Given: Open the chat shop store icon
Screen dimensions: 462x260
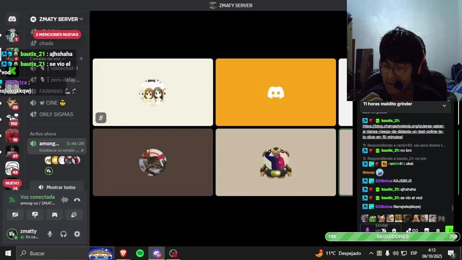Looking at the screenshot, I should (426, 230).
